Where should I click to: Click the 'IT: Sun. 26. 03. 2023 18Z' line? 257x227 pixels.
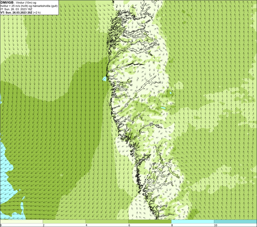click(x=16, y=9)
